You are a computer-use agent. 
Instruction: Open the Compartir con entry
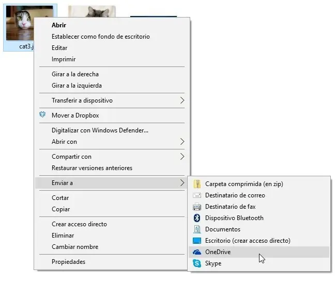pyautogui.click(x=112, y=156)
